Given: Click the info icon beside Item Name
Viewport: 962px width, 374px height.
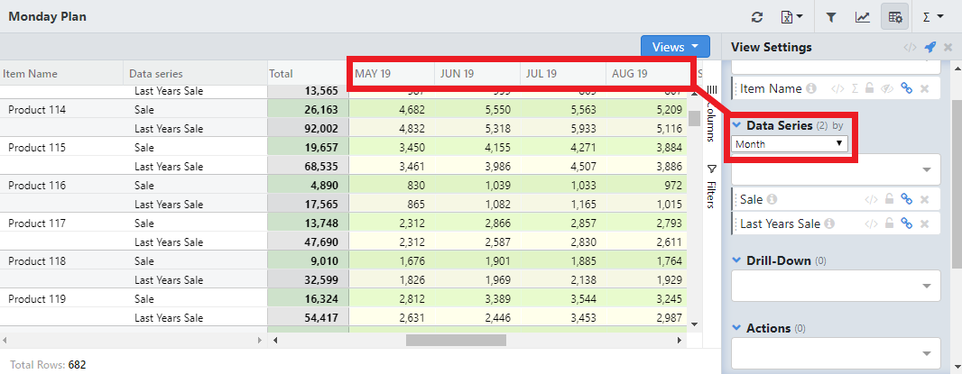Looking at the screenshot, I should [811, 88].
